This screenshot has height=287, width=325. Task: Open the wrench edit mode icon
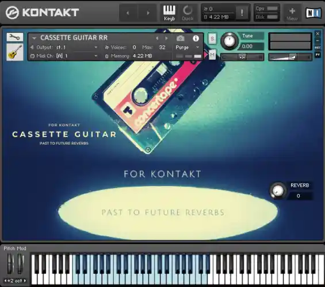coord(15,37)
